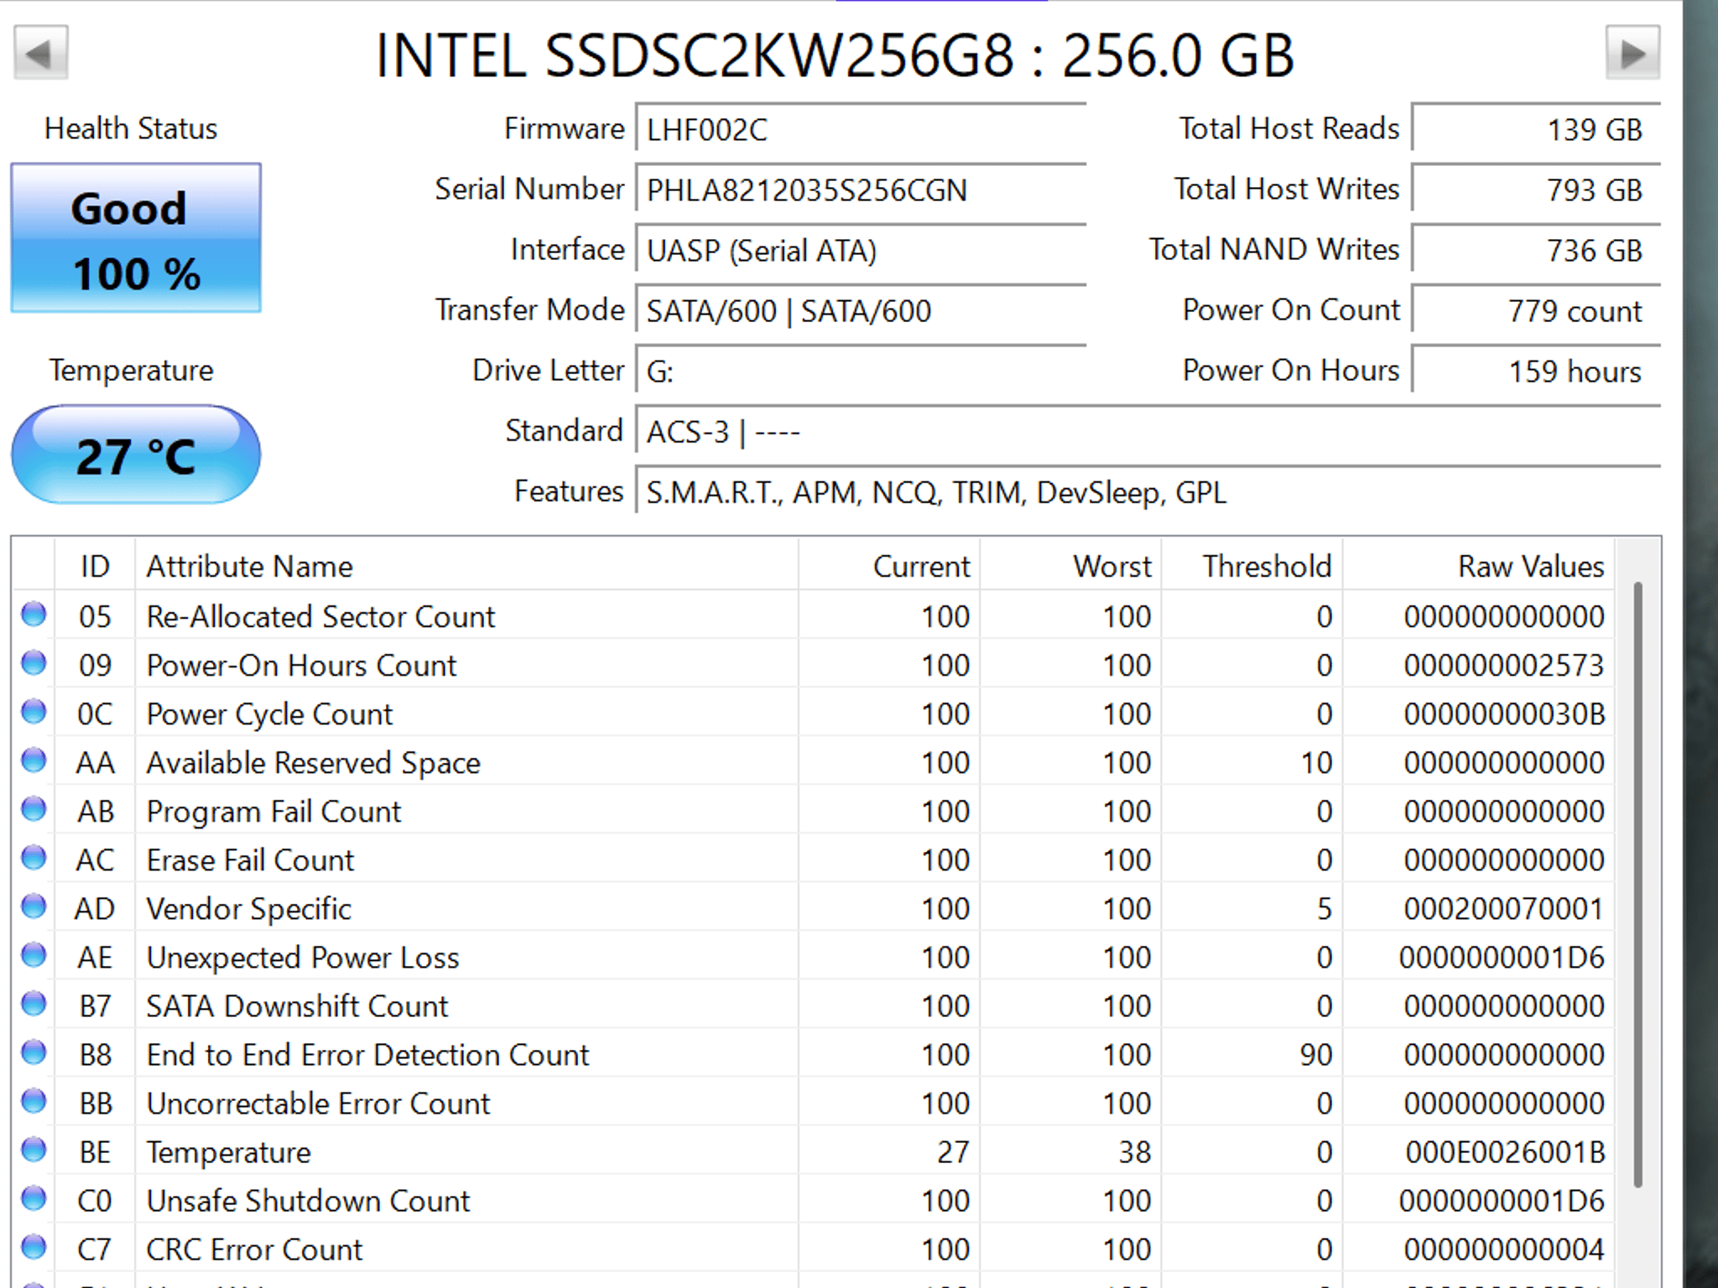Select raw value 0000000001D6 of Unexpected Power Loss
Image resolution: width=1718 pixels, height=1288 pixels.
tap(1502, 957)
